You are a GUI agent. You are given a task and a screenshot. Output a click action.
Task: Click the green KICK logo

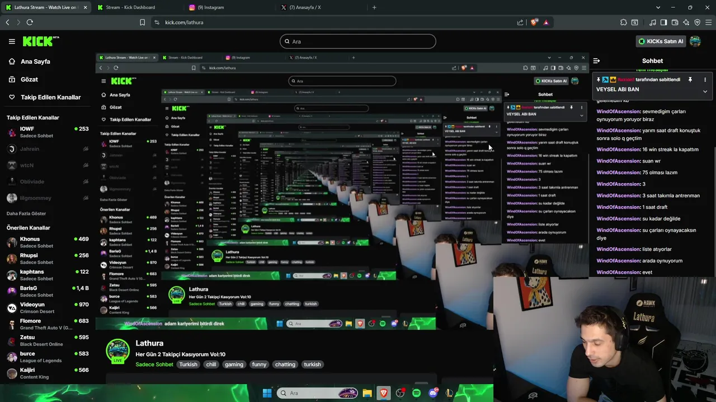[40, 41]
